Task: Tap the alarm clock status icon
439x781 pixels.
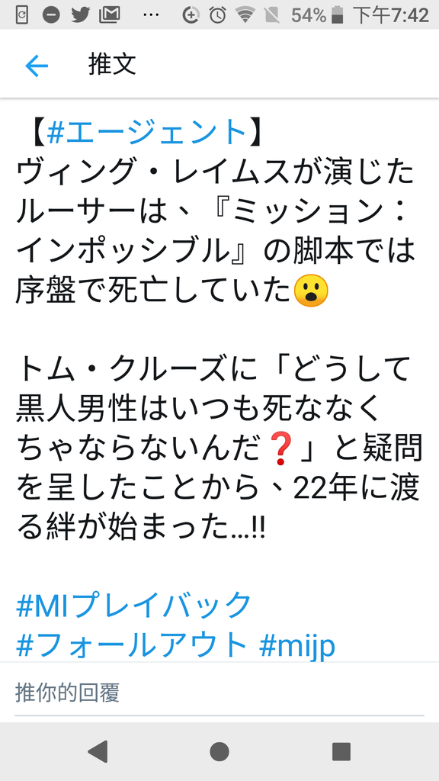Action: [x=217, y=15]
